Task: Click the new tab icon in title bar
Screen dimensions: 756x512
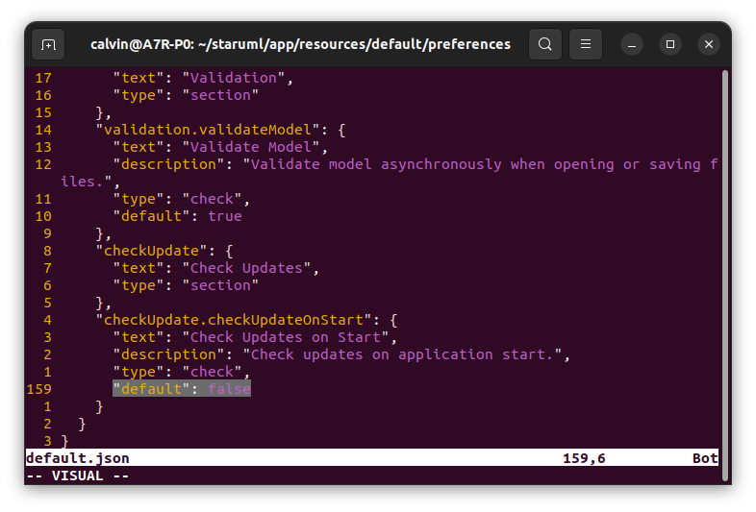Action: click(48, 44)
